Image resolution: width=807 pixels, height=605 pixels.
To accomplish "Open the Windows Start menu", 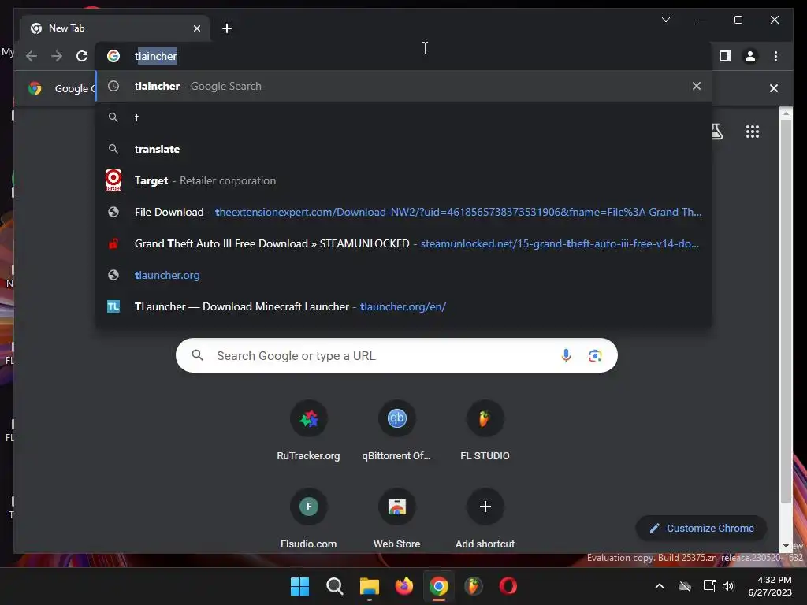I will tap(299, 586).
